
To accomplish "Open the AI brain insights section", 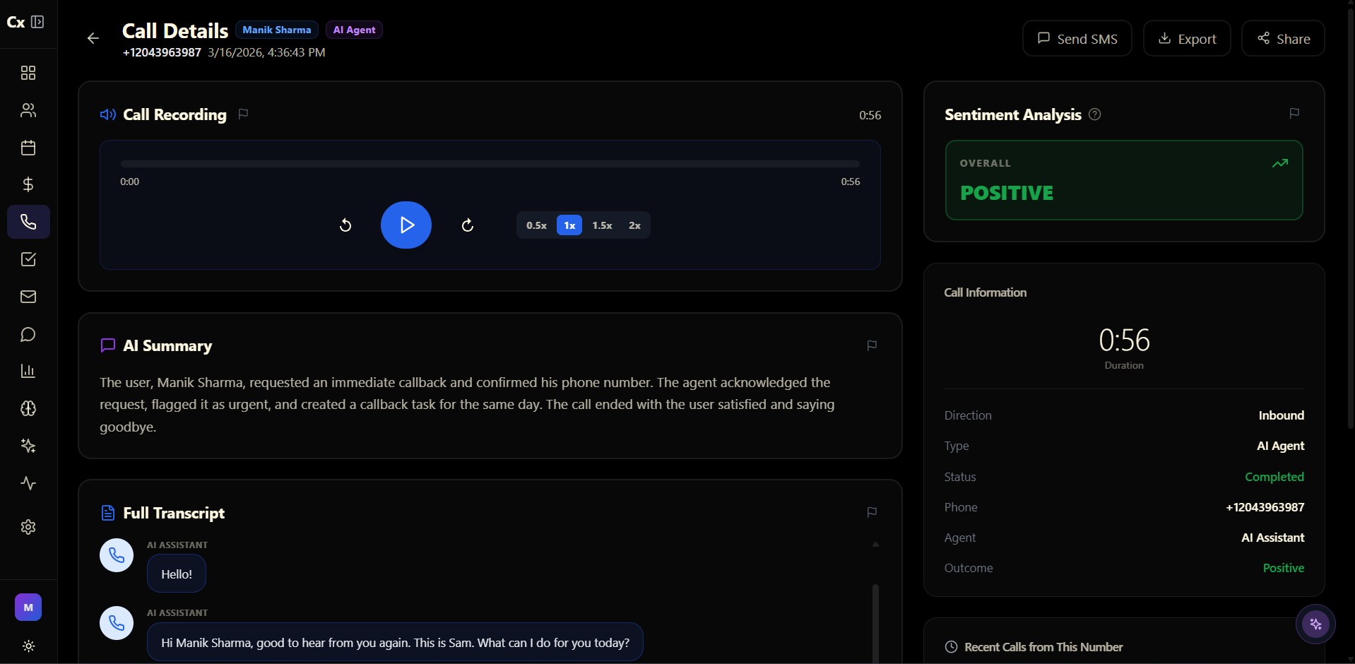I will pos(28,408).
